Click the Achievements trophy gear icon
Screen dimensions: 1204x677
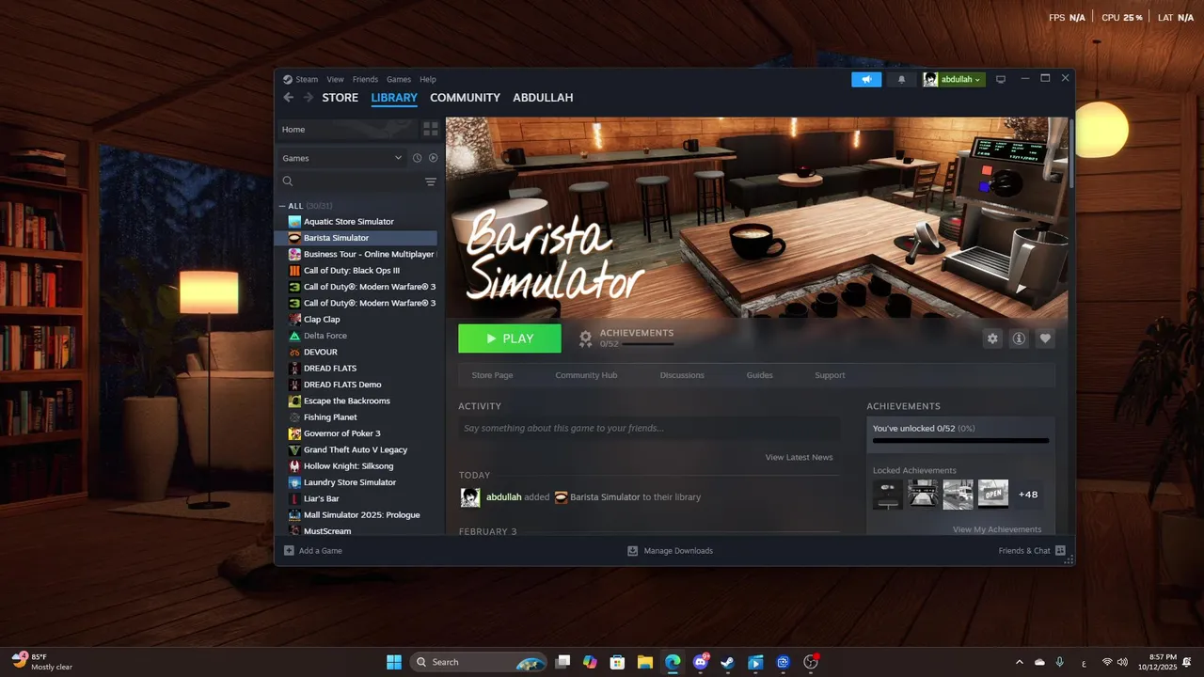(x=585, y=338)
